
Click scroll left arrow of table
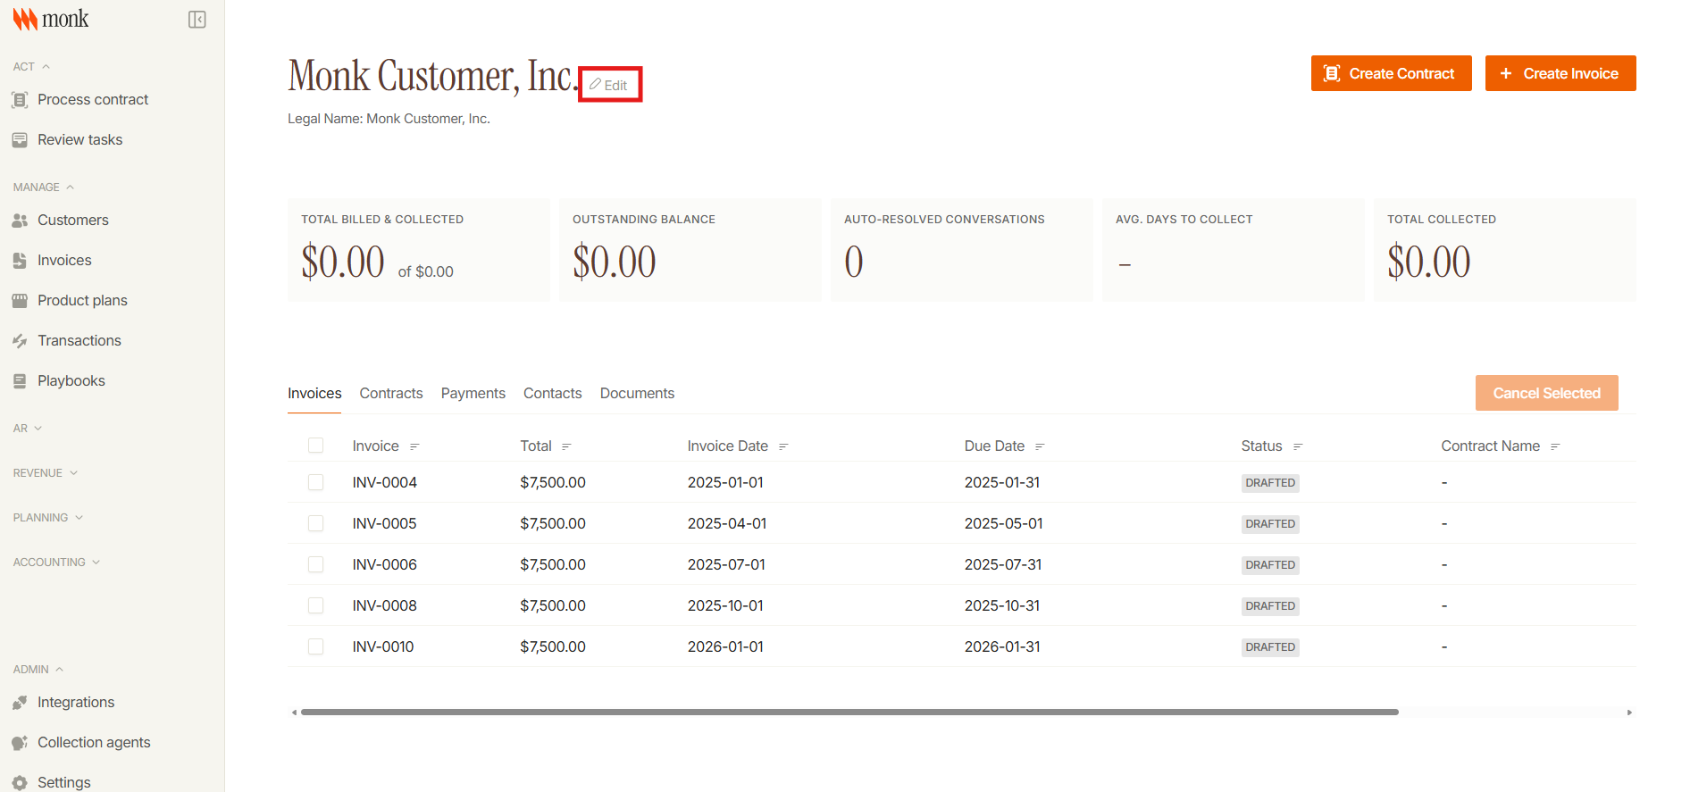tap(294, 713)
